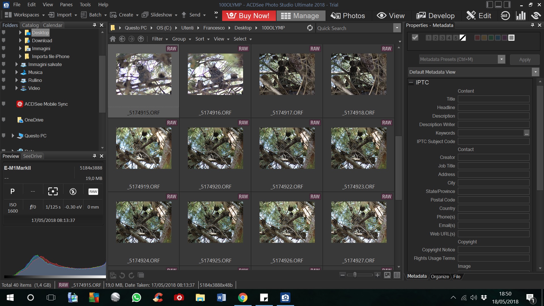Switch thumbnails to details list view
Screen dimensions: 544x306
(397, 275)
